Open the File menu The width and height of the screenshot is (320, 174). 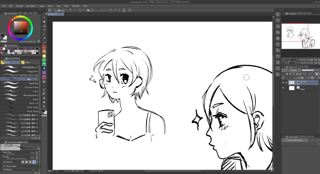coord(4,6)
